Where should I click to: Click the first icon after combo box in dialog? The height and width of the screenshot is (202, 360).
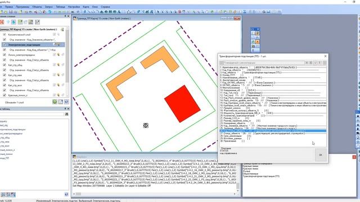pos(307,62)
